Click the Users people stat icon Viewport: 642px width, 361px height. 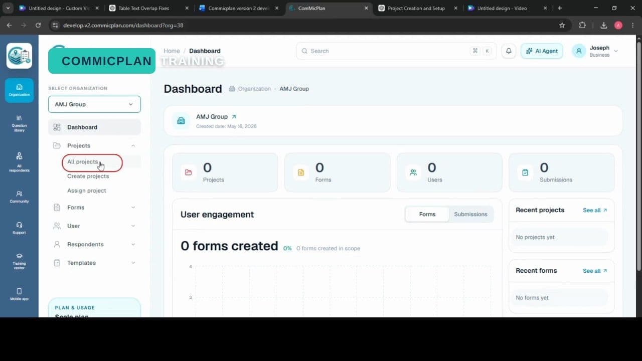click(413, 172)
